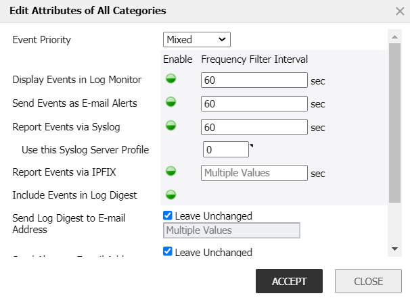Click the Frequency Filter Interval header

point(254,59)
